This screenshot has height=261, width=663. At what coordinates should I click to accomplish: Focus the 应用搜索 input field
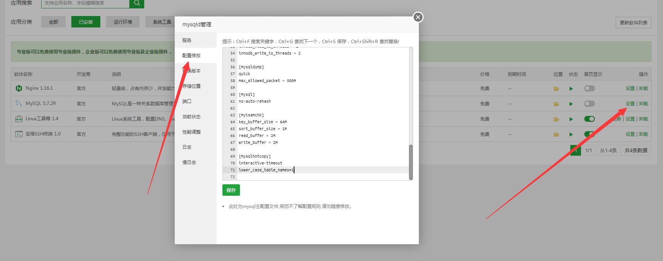[85, 3]
